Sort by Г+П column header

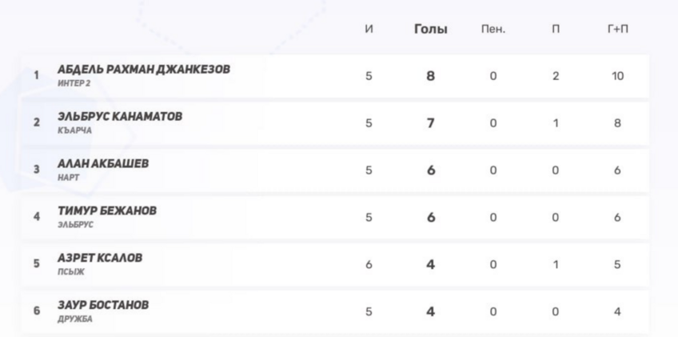(x=617, y=29)
